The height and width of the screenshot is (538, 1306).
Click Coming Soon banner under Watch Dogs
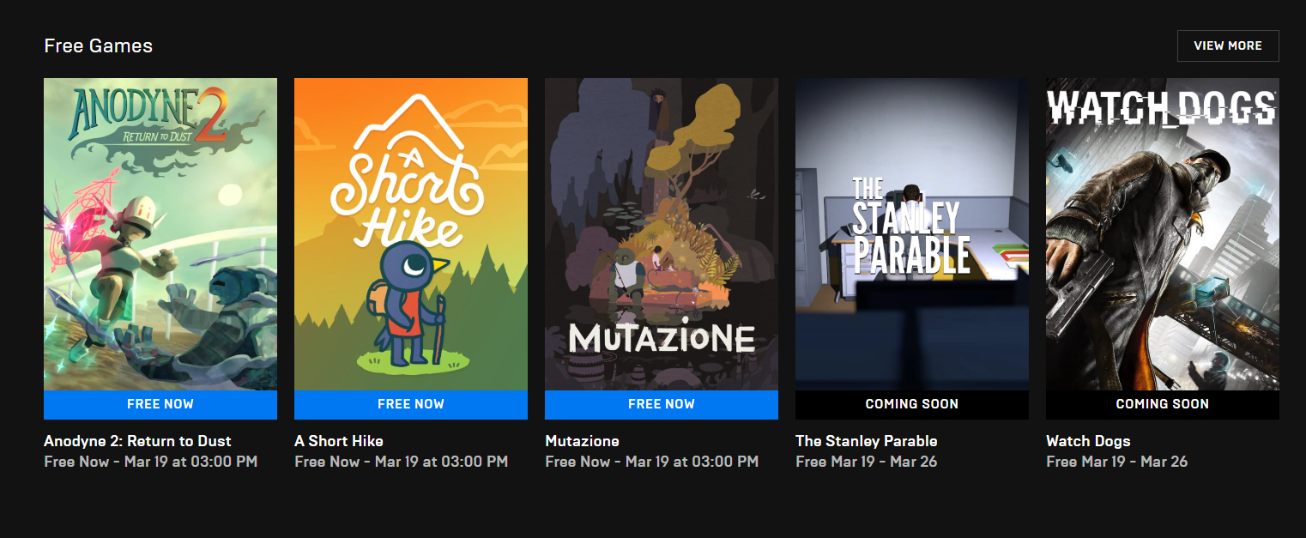[1163, 404]
